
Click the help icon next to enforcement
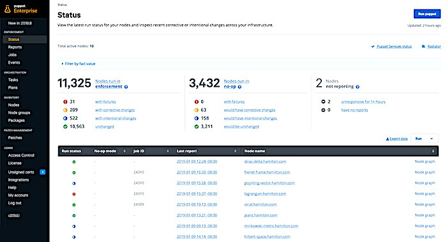tap(126, 87)
